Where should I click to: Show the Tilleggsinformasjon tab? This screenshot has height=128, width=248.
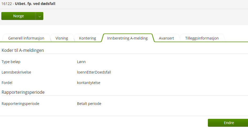pos(202,38)
